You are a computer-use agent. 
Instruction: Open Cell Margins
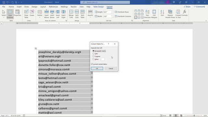154,14
